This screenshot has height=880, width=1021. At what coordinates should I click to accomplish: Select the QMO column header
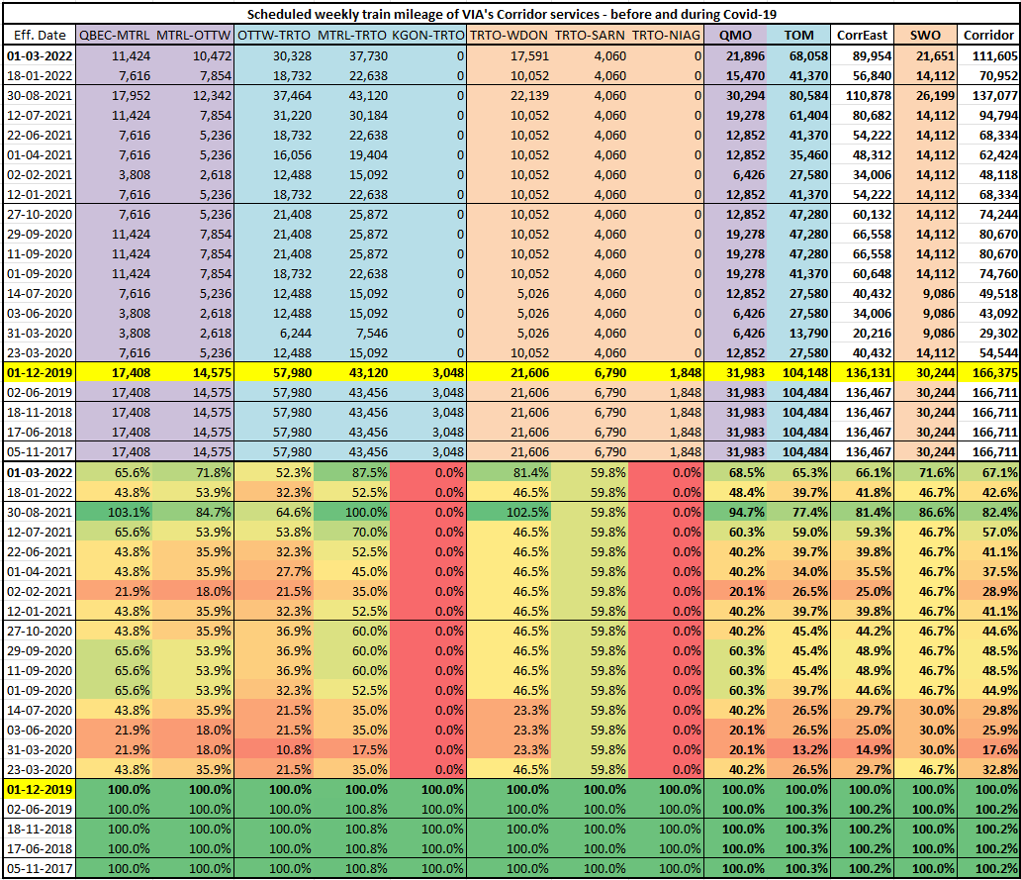coord(735,35)
